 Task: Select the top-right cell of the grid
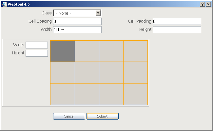[135, 51]
